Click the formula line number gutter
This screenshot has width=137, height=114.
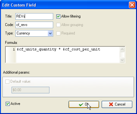(11, 54)
